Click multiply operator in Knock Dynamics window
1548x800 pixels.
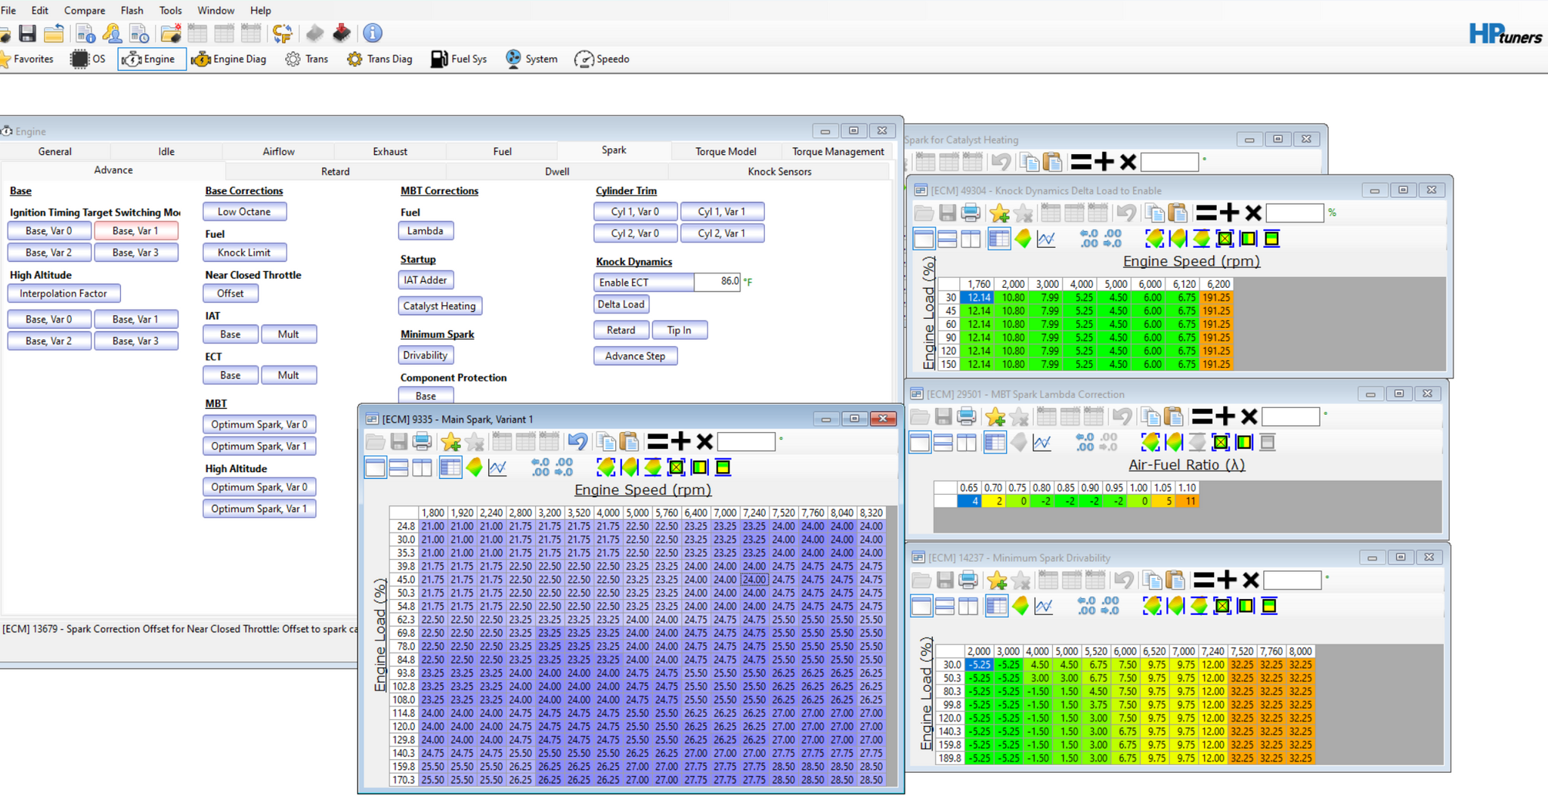click(1253, 213)
